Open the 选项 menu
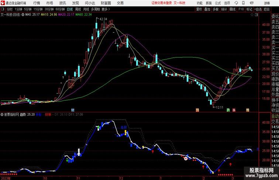279x180 pixels. [227, 3]
